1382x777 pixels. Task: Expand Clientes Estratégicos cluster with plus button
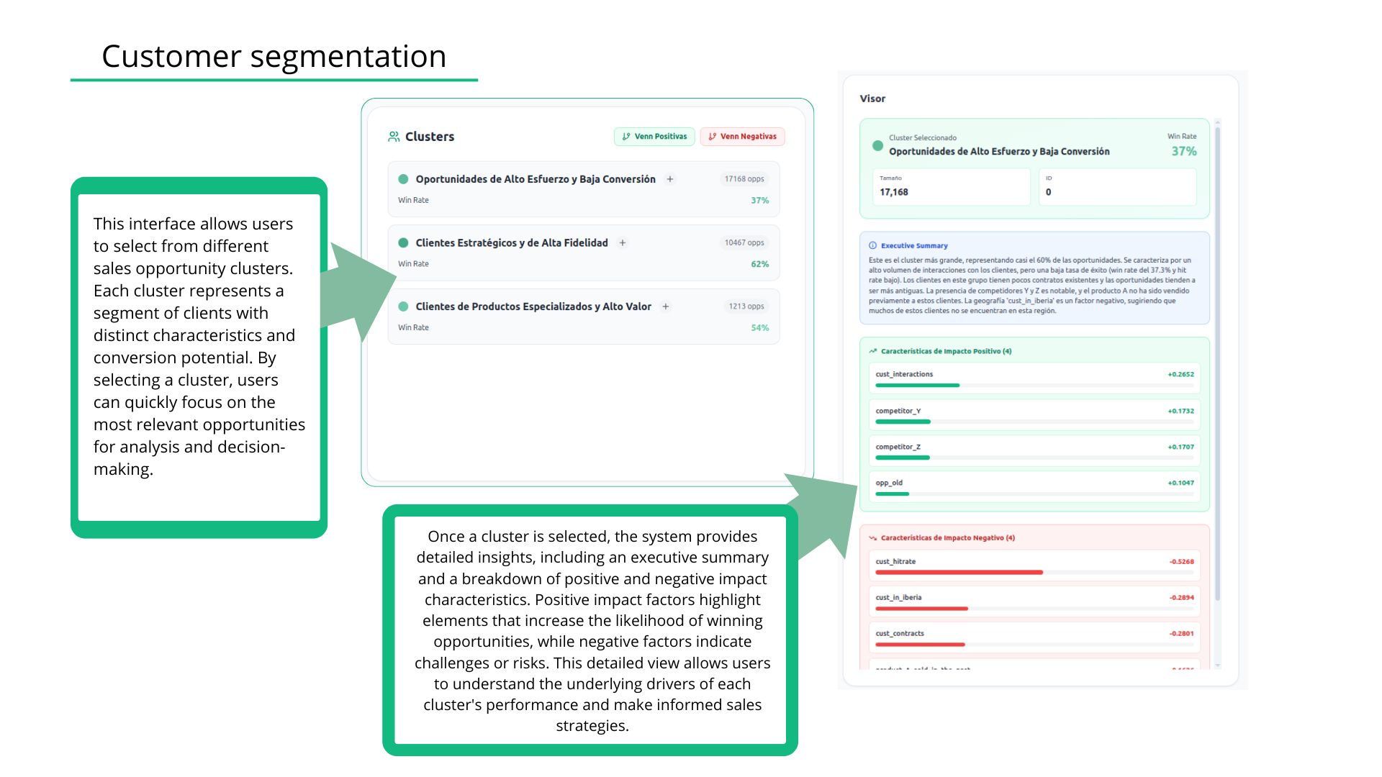pos(623,243)
